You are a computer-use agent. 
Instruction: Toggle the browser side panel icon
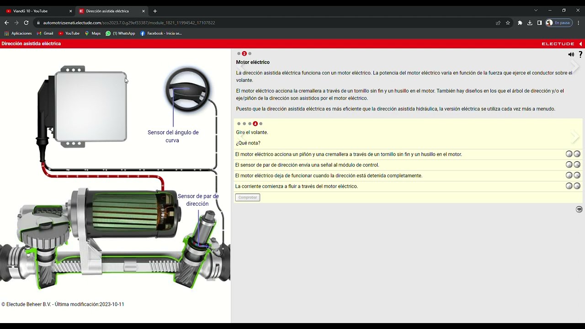(x=539, y=23)
